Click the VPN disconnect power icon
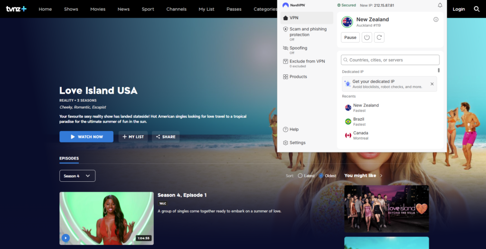 pos(367,37)
